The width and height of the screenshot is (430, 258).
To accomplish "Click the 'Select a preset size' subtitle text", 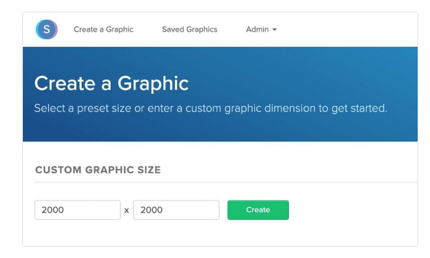I will coord(210,108).
